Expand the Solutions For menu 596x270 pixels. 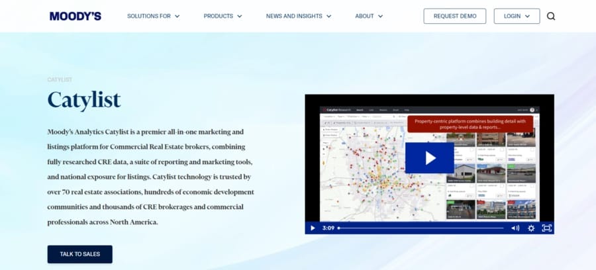[x=153, y=16]
